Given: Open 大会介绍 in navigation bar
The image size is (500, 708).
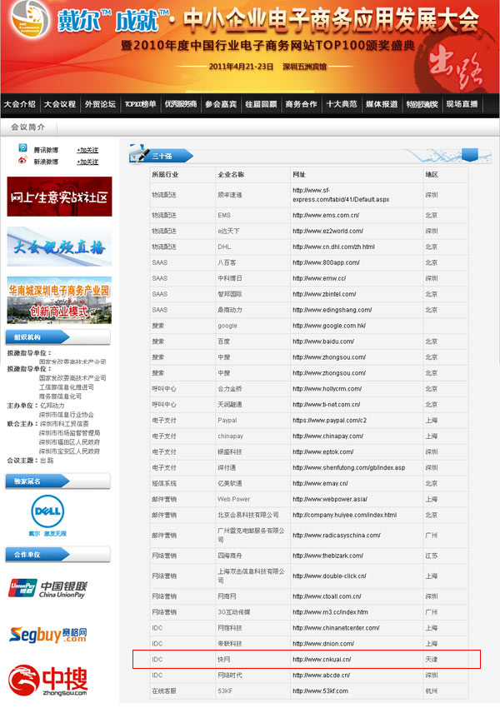Looking at the screenshot, I should [20, 104].
